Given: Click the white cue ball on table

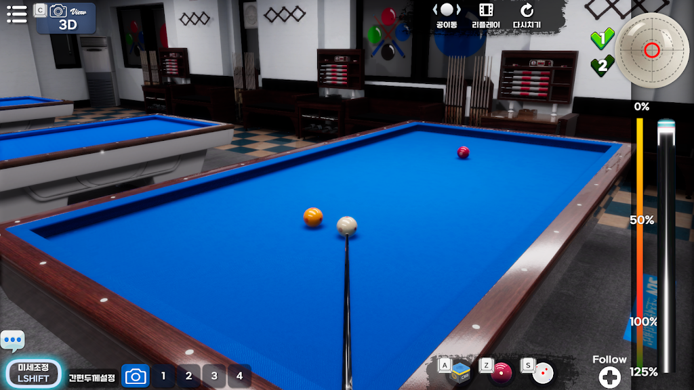Looking at the screenshot, I should coord(347,226).
